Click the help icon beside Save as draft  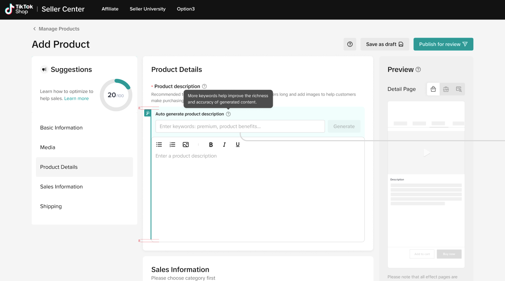click(x=350, y=44)
